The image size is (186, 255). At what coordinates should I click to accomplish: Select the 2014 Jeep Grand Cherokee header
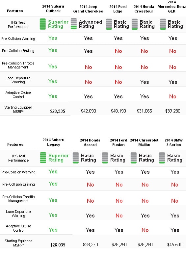tap(88, 9)
